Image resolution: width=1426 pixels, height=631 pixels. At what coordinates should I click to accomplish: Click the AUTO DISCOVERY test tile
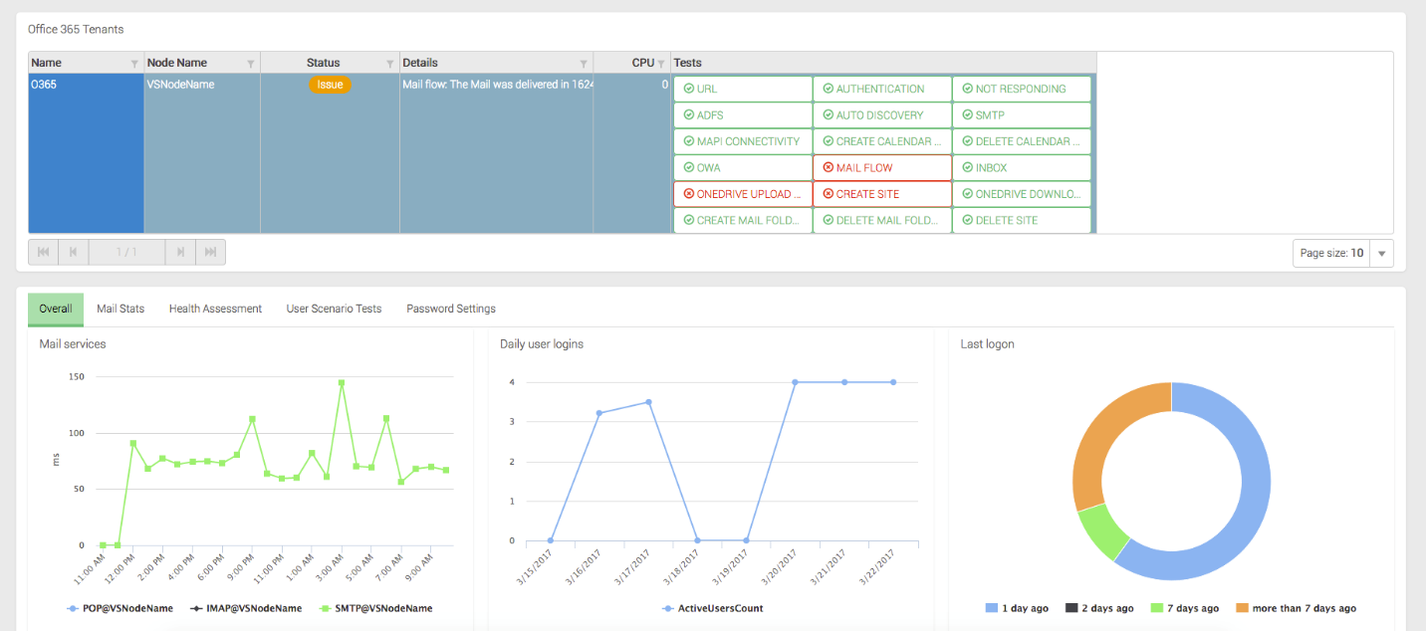click(882, 114)
